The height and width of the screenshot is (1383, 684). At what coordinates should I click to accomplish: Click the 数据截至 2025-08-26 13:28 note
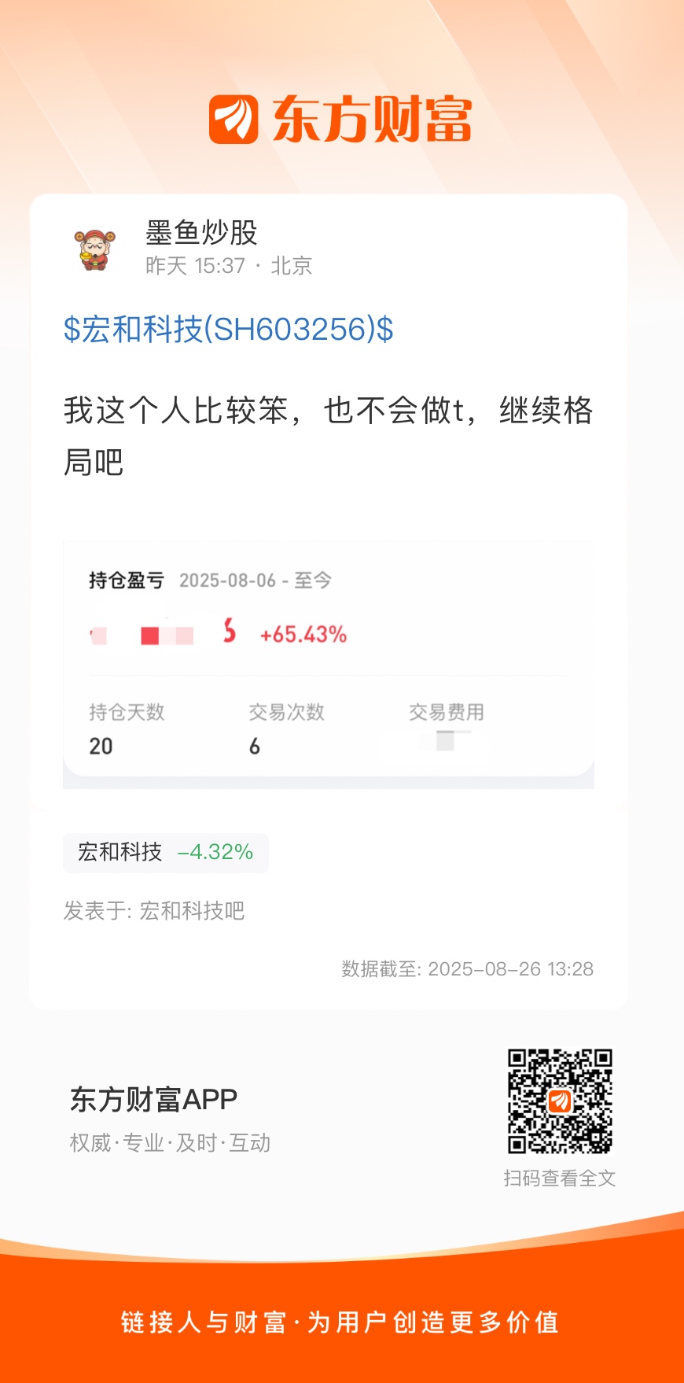coord(468,968)
